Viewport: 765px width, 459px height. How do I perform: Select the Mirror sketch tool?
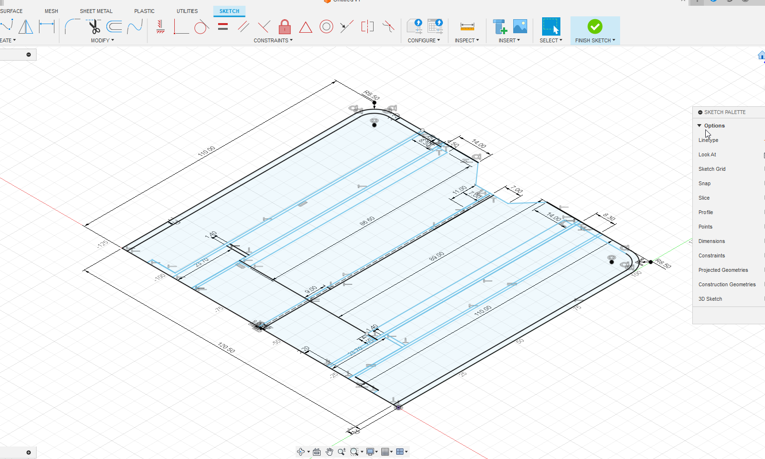(26, 26)
